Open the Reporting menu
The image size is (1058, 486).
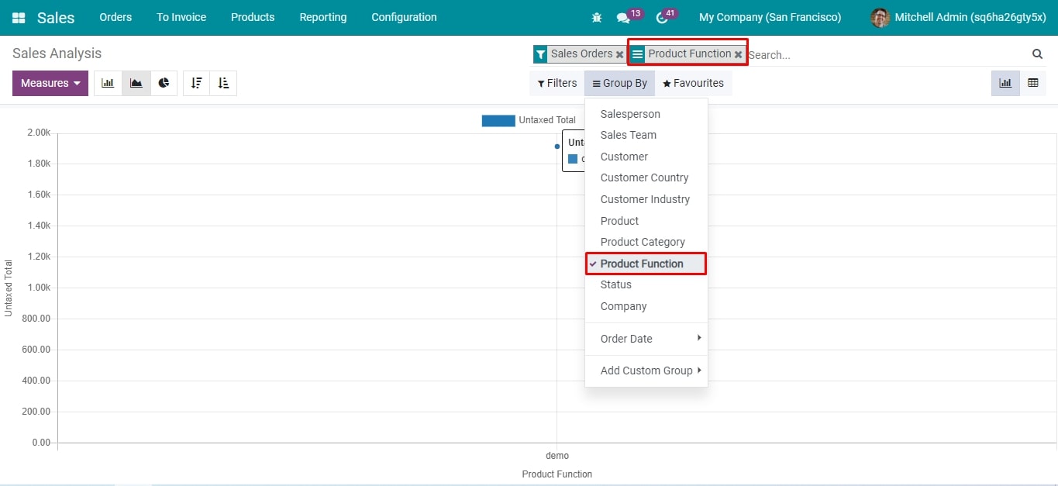pyautogui.click(x=323, y=17)
